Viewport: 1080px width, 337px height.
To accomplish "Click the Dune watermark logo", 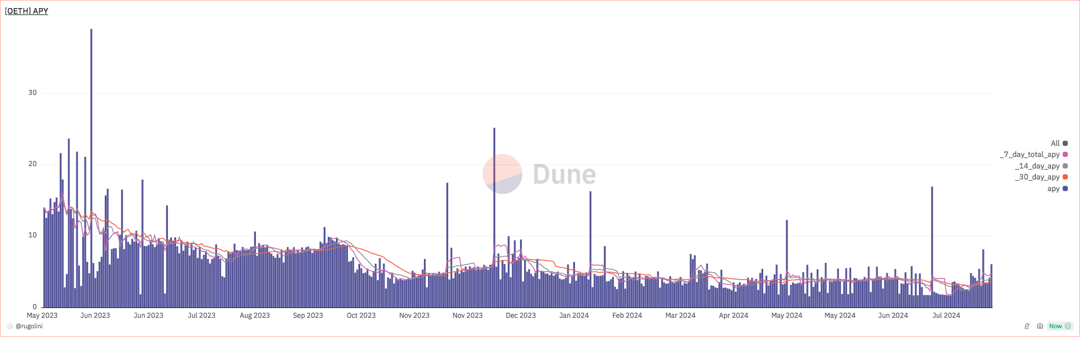I will pyautogui.click(x=539, y=174).
